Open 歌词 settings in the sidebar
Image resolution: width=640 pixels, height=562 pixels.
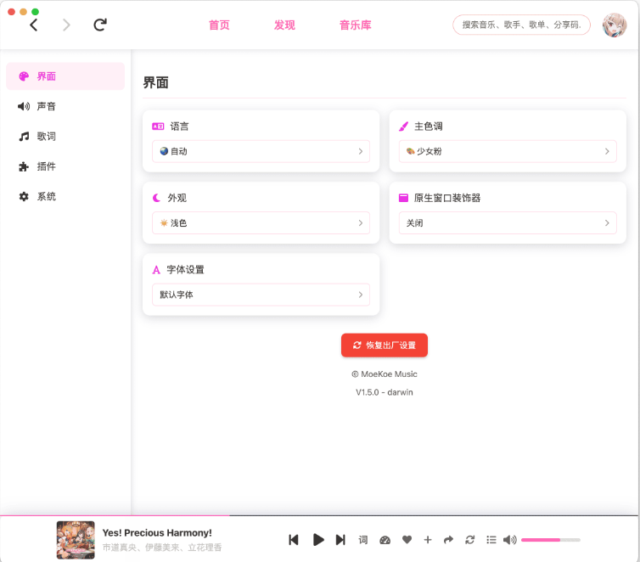click(65, 137)
